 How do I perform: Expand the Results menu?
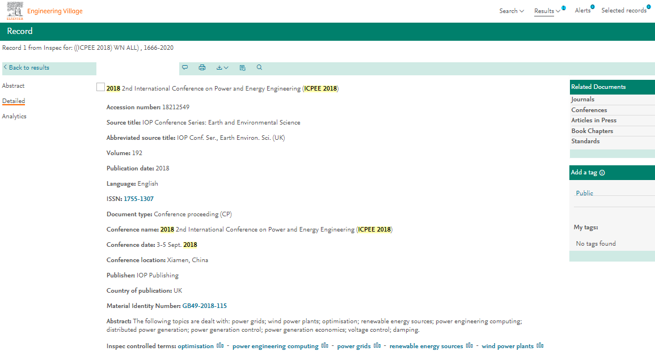click(547, 11)
